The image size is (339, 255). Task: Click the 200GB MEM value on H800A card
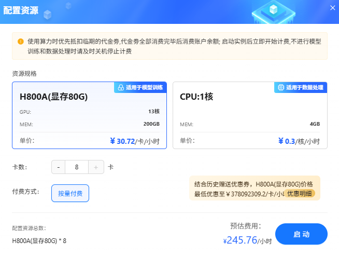151,124
